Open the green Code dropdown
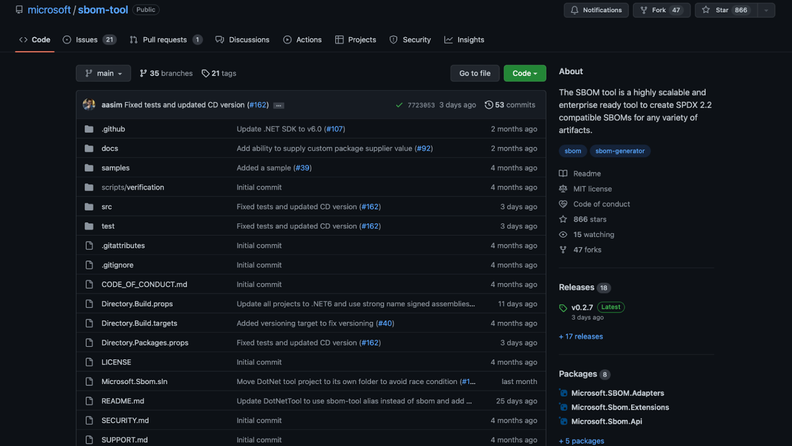Image resolution: width=792 pixels, height=446 pixels. point(524,73)
